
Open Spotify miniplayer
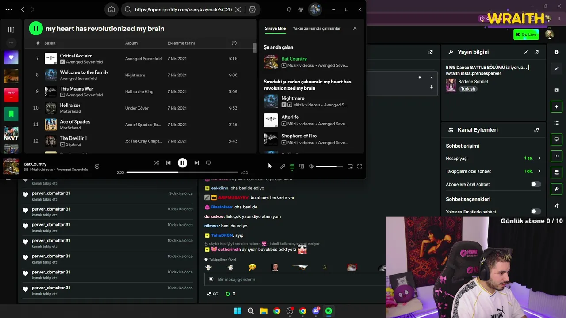pos(350,167)
